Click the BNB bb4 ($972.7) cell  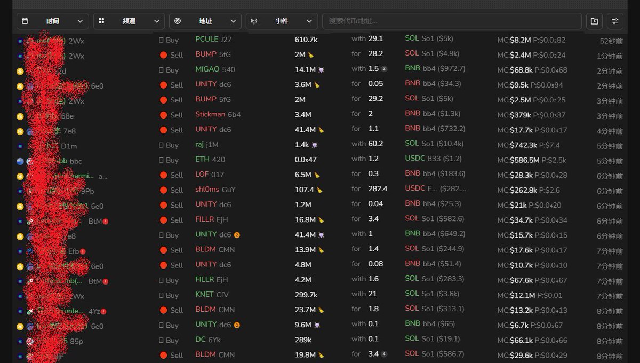(435, 68)
